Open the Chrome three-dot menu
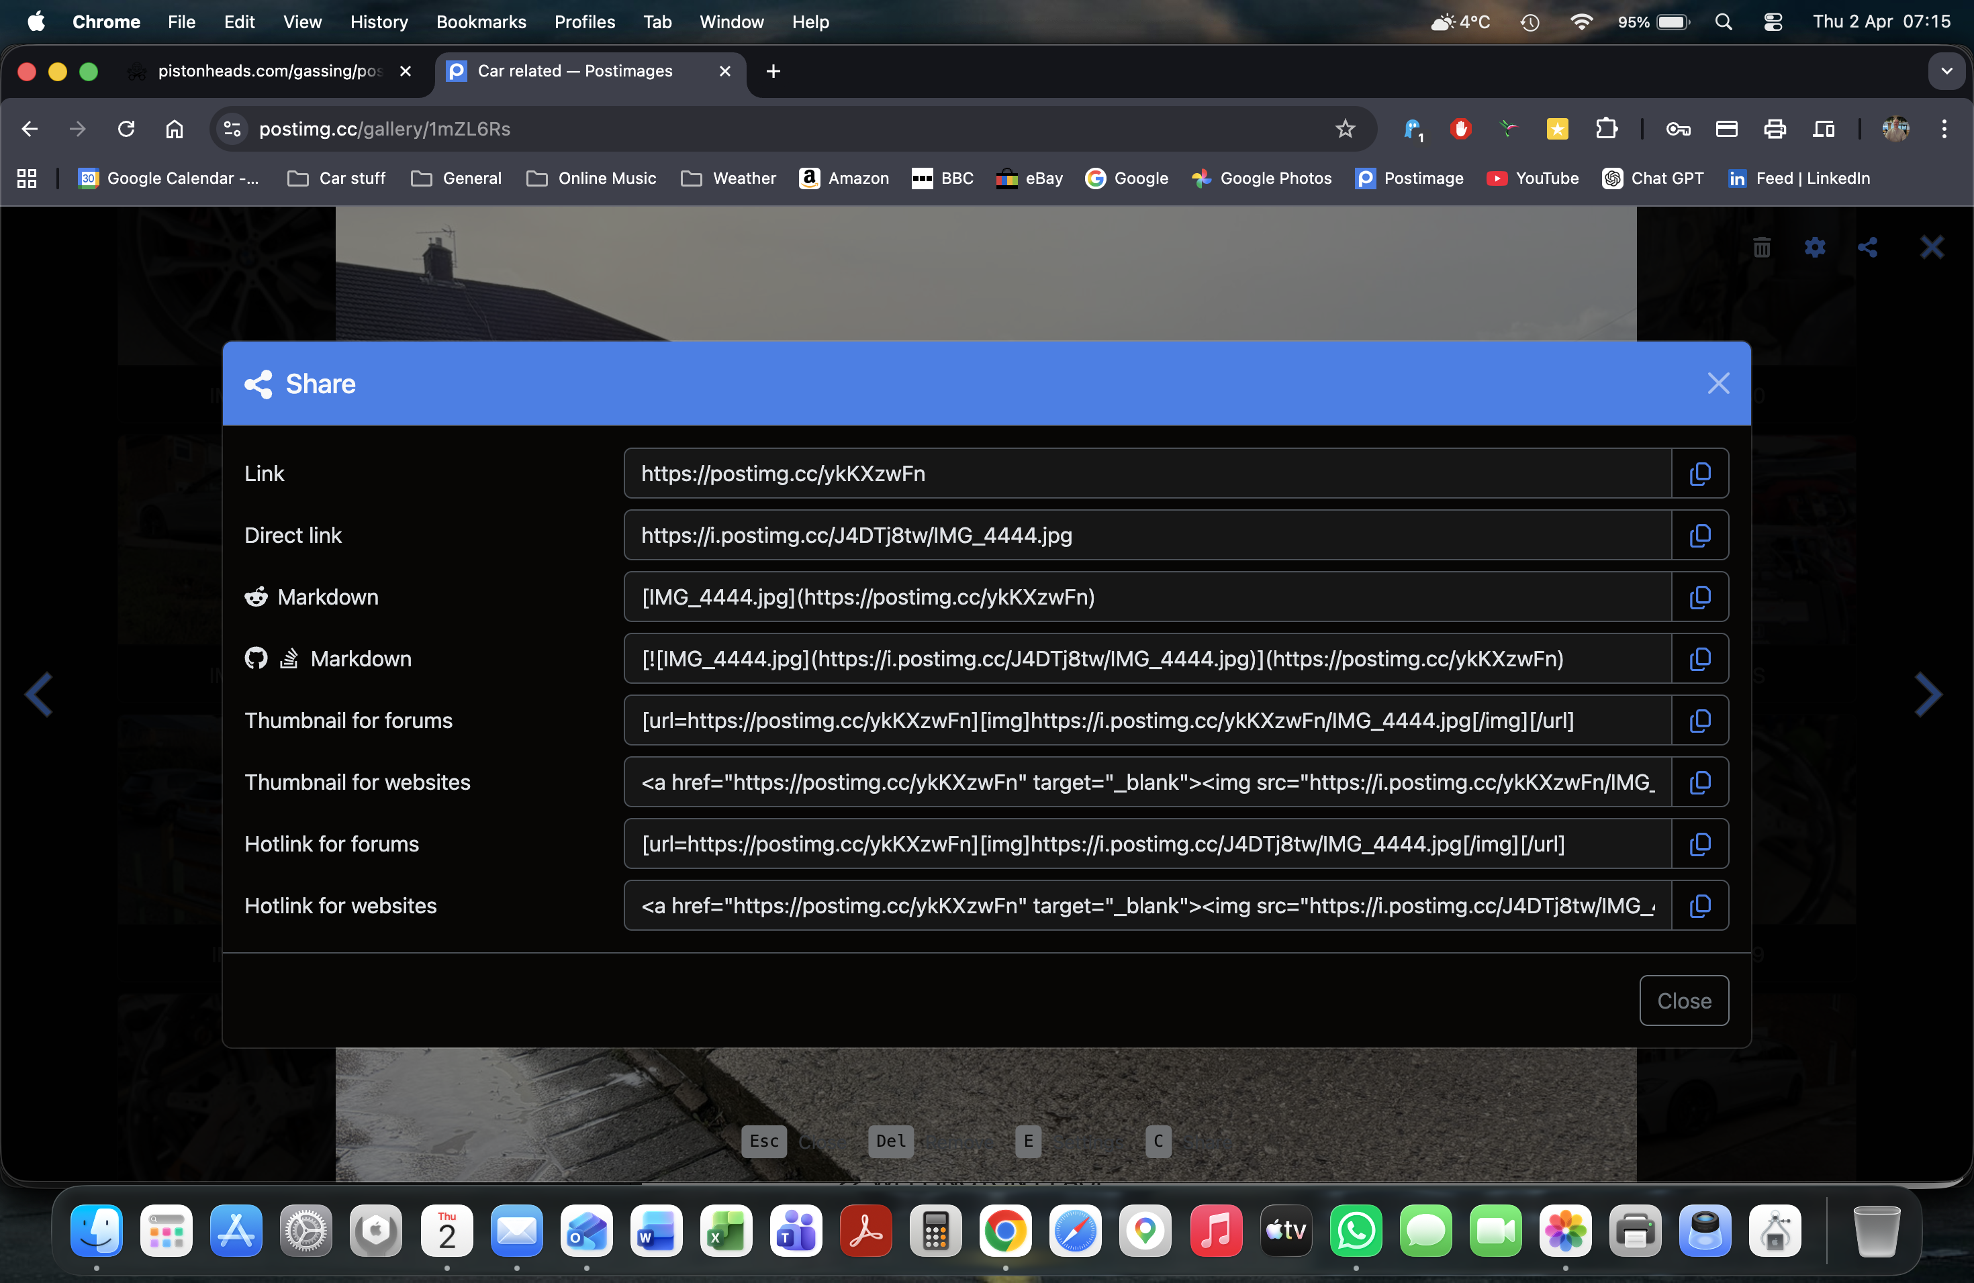The image size is (1974, 1283). (x=1944, y=128)
